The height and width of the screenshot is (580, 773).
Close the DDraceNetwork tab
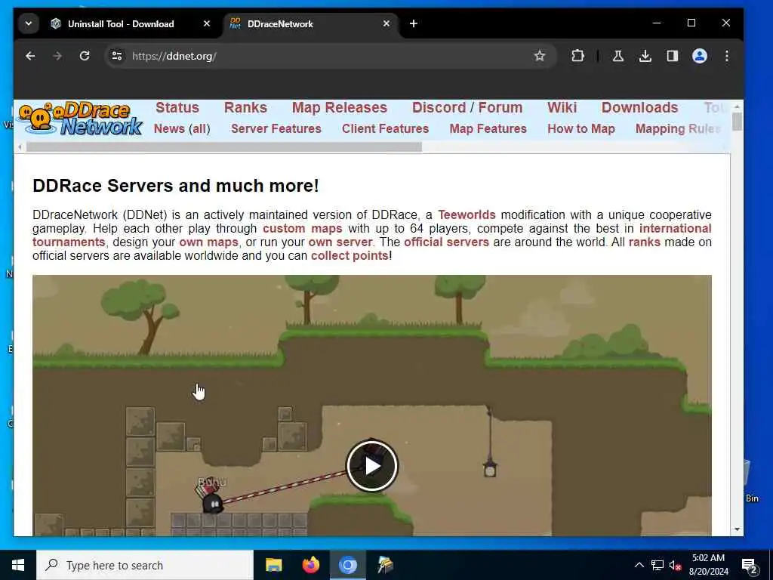(x=386, y=23)
